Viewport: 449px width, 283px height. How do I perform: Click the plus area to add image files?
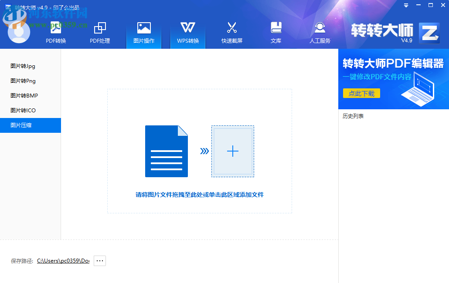click(233, 151)
